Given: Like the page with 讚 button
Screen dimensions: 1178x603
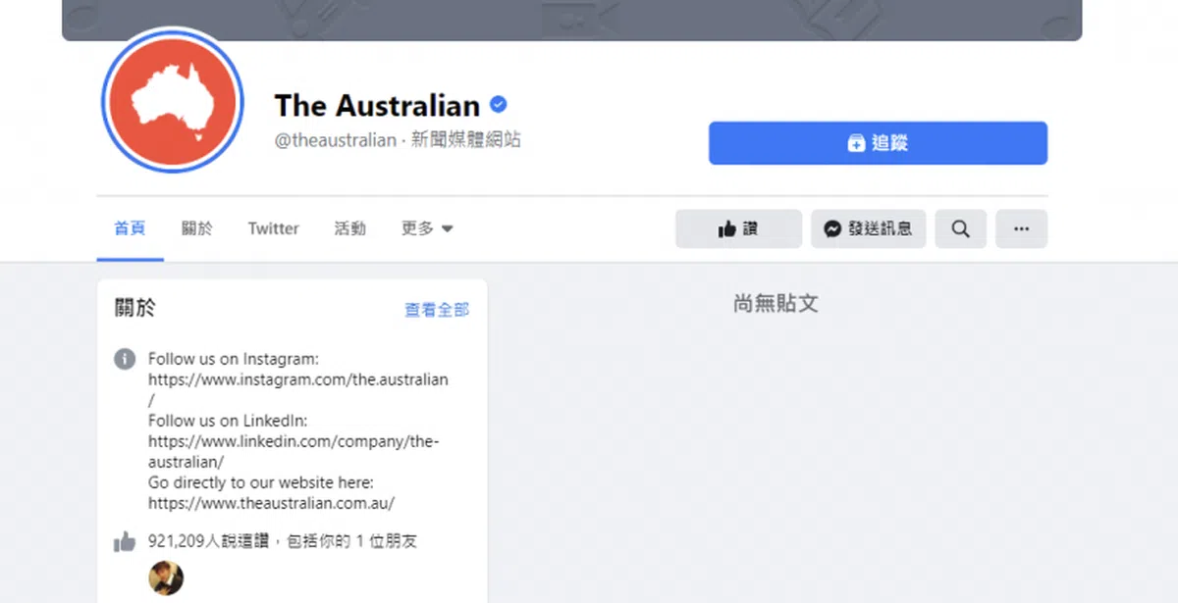Looking at the screenshot, I should (x=738, y=228).
